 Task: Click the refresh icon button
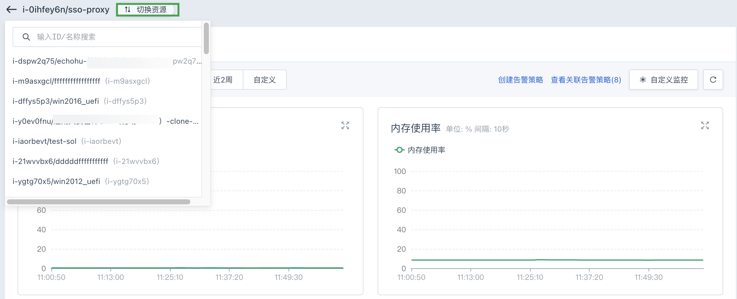tap(713, 80)
